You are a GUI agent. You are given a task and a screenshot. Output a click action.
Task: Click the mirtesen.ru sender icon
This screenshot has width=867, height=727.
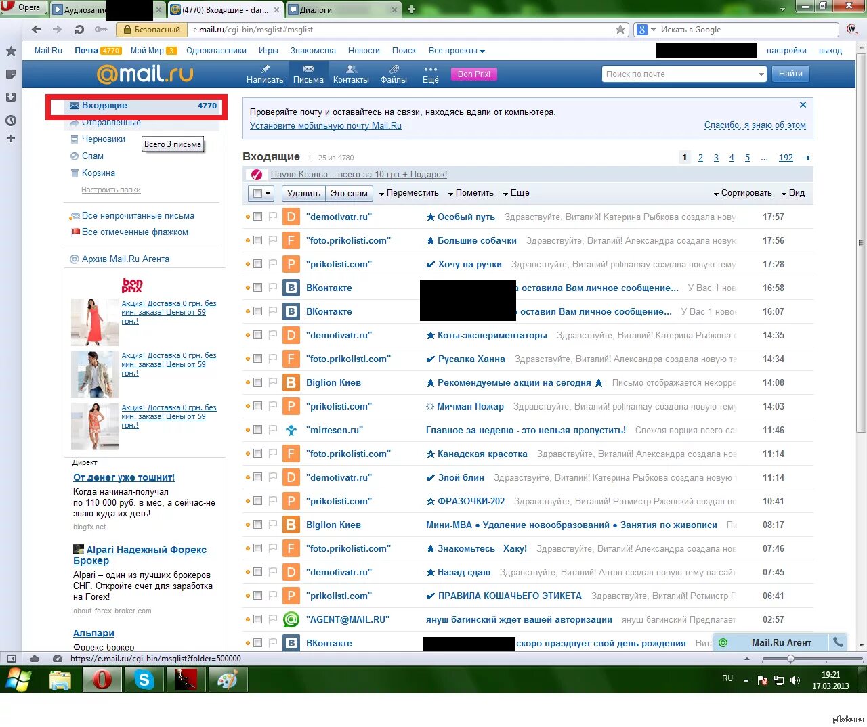[x=291, y=430]
